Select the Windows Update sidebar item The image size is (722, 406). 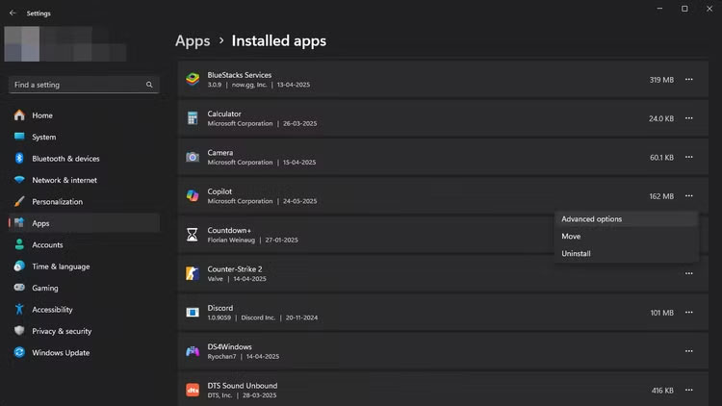click(61, 353)
